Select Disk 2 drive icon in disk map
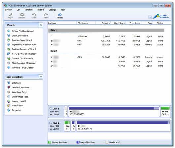 [x=51, y=123]
